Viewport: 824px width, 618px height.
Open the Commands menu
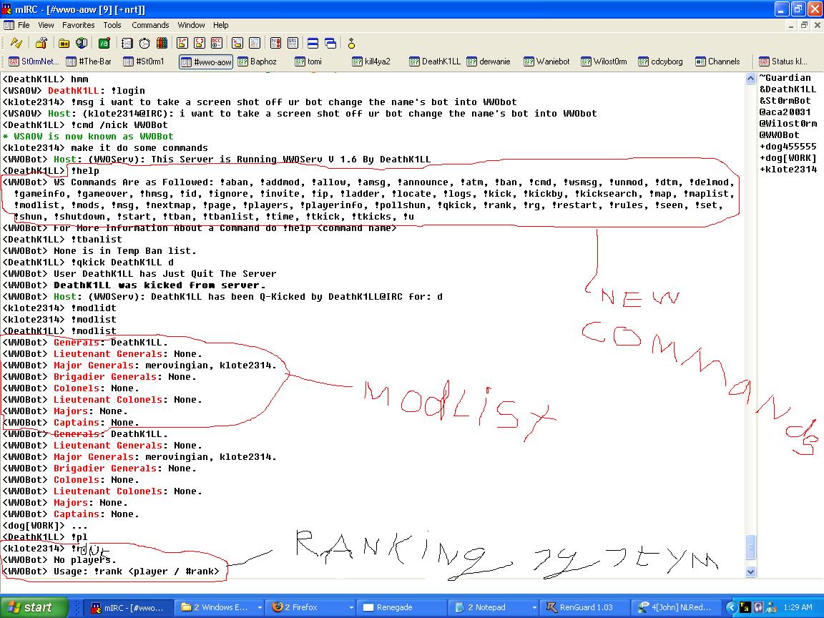pos(150,25)
